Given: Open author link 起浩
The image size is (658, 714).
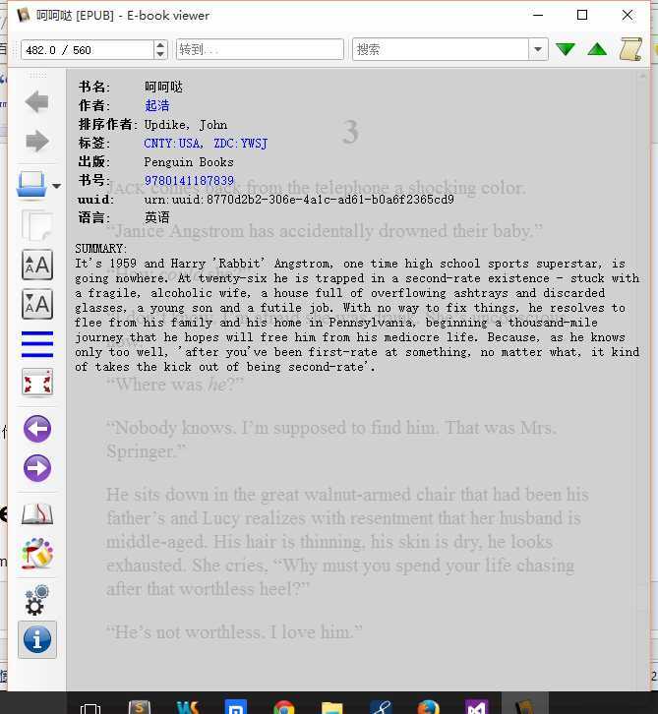Looking at the screenshot, I should coord(157,105).
